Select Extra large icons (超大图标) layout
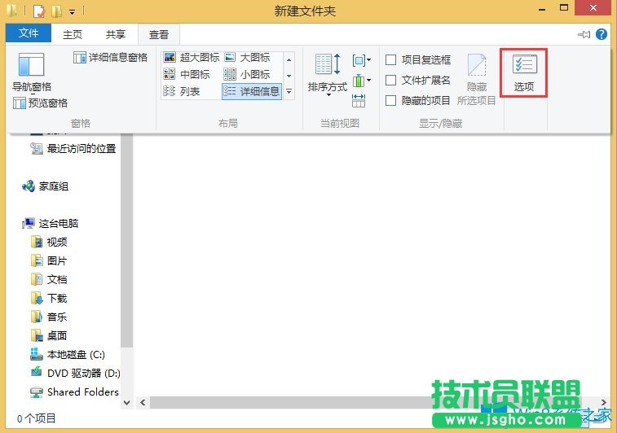This screenshot has height=433, width=617. pos(192,57)
